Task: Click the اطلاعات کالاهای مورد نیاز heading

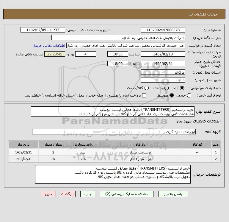Action: click(x=199, y=121)
